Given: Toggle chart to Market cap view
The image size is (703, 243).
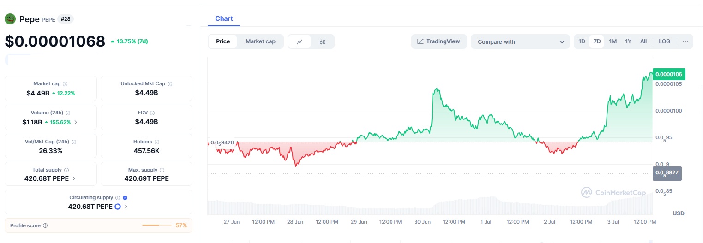Looking at the screenshot, I should click(x=260, y=41).
